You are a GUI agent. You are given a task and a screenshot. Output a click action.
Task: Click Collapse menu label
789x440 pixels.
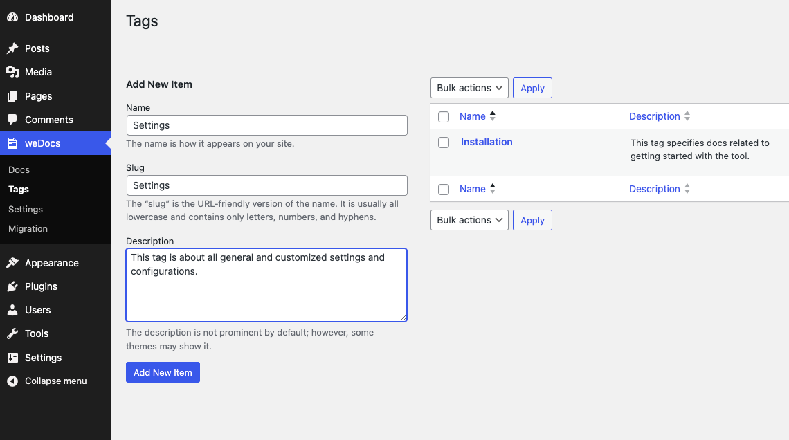coord(56,381)
